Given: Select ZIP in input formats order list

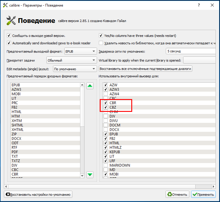Looking at the screenshot, I should click(45, 134).
